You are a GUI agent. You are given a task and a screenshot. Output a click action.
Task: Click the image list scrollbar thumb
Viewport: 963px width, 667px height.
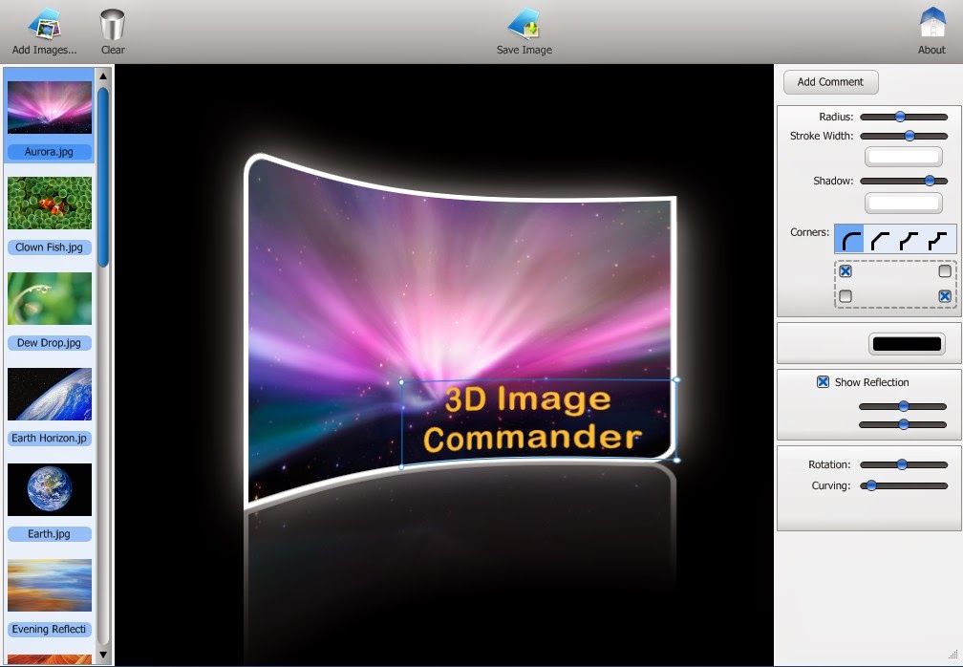pos(103,177)
